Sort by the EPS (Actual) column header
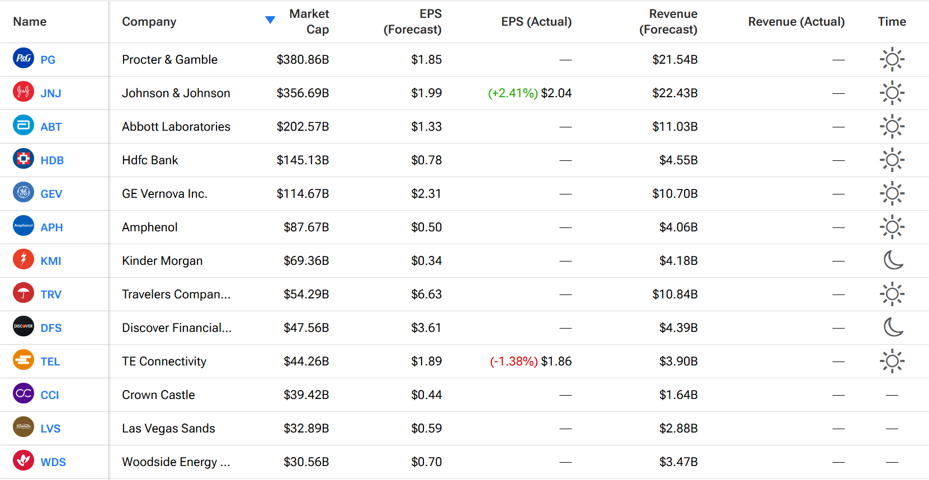This screenshot has height=480, width=929. pos(536,22)
